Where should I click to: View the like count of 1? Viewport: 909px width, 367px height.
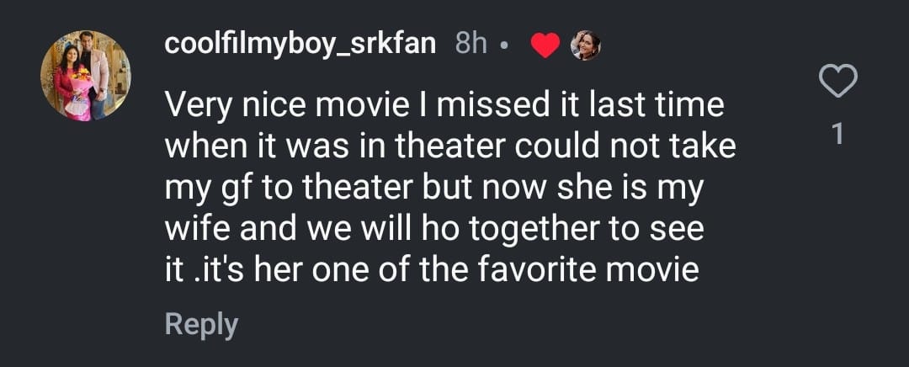(837, 135)
